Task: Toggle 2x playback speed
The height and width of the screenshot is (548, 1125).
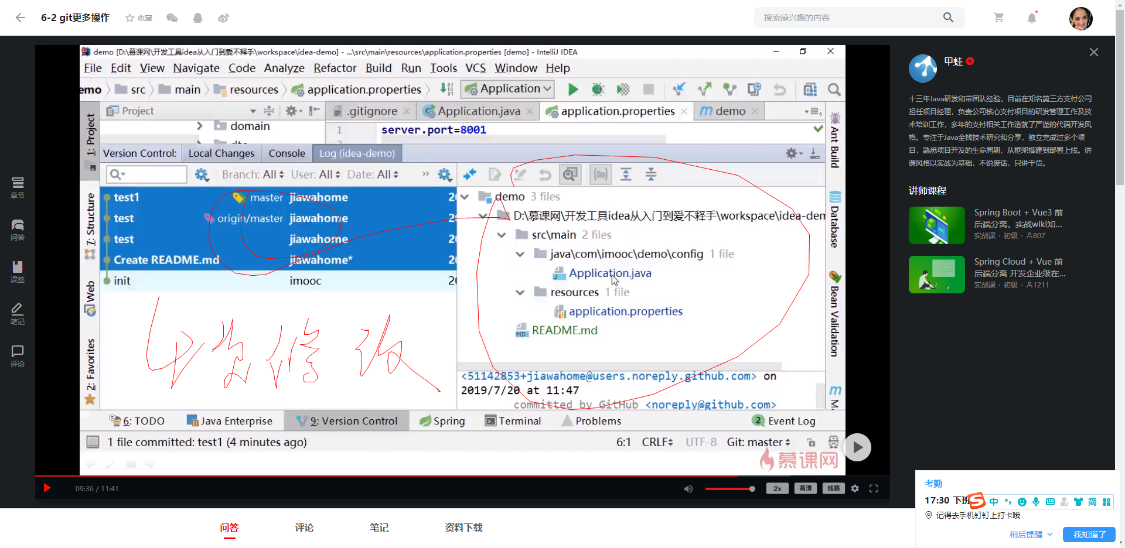Action: coord(778,488)
